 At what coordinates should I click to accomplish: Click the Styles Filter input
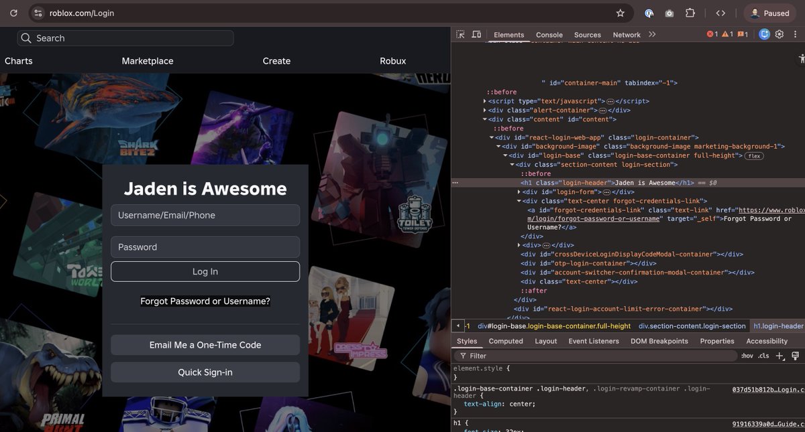pyautogui.click(x=596, y=356)
